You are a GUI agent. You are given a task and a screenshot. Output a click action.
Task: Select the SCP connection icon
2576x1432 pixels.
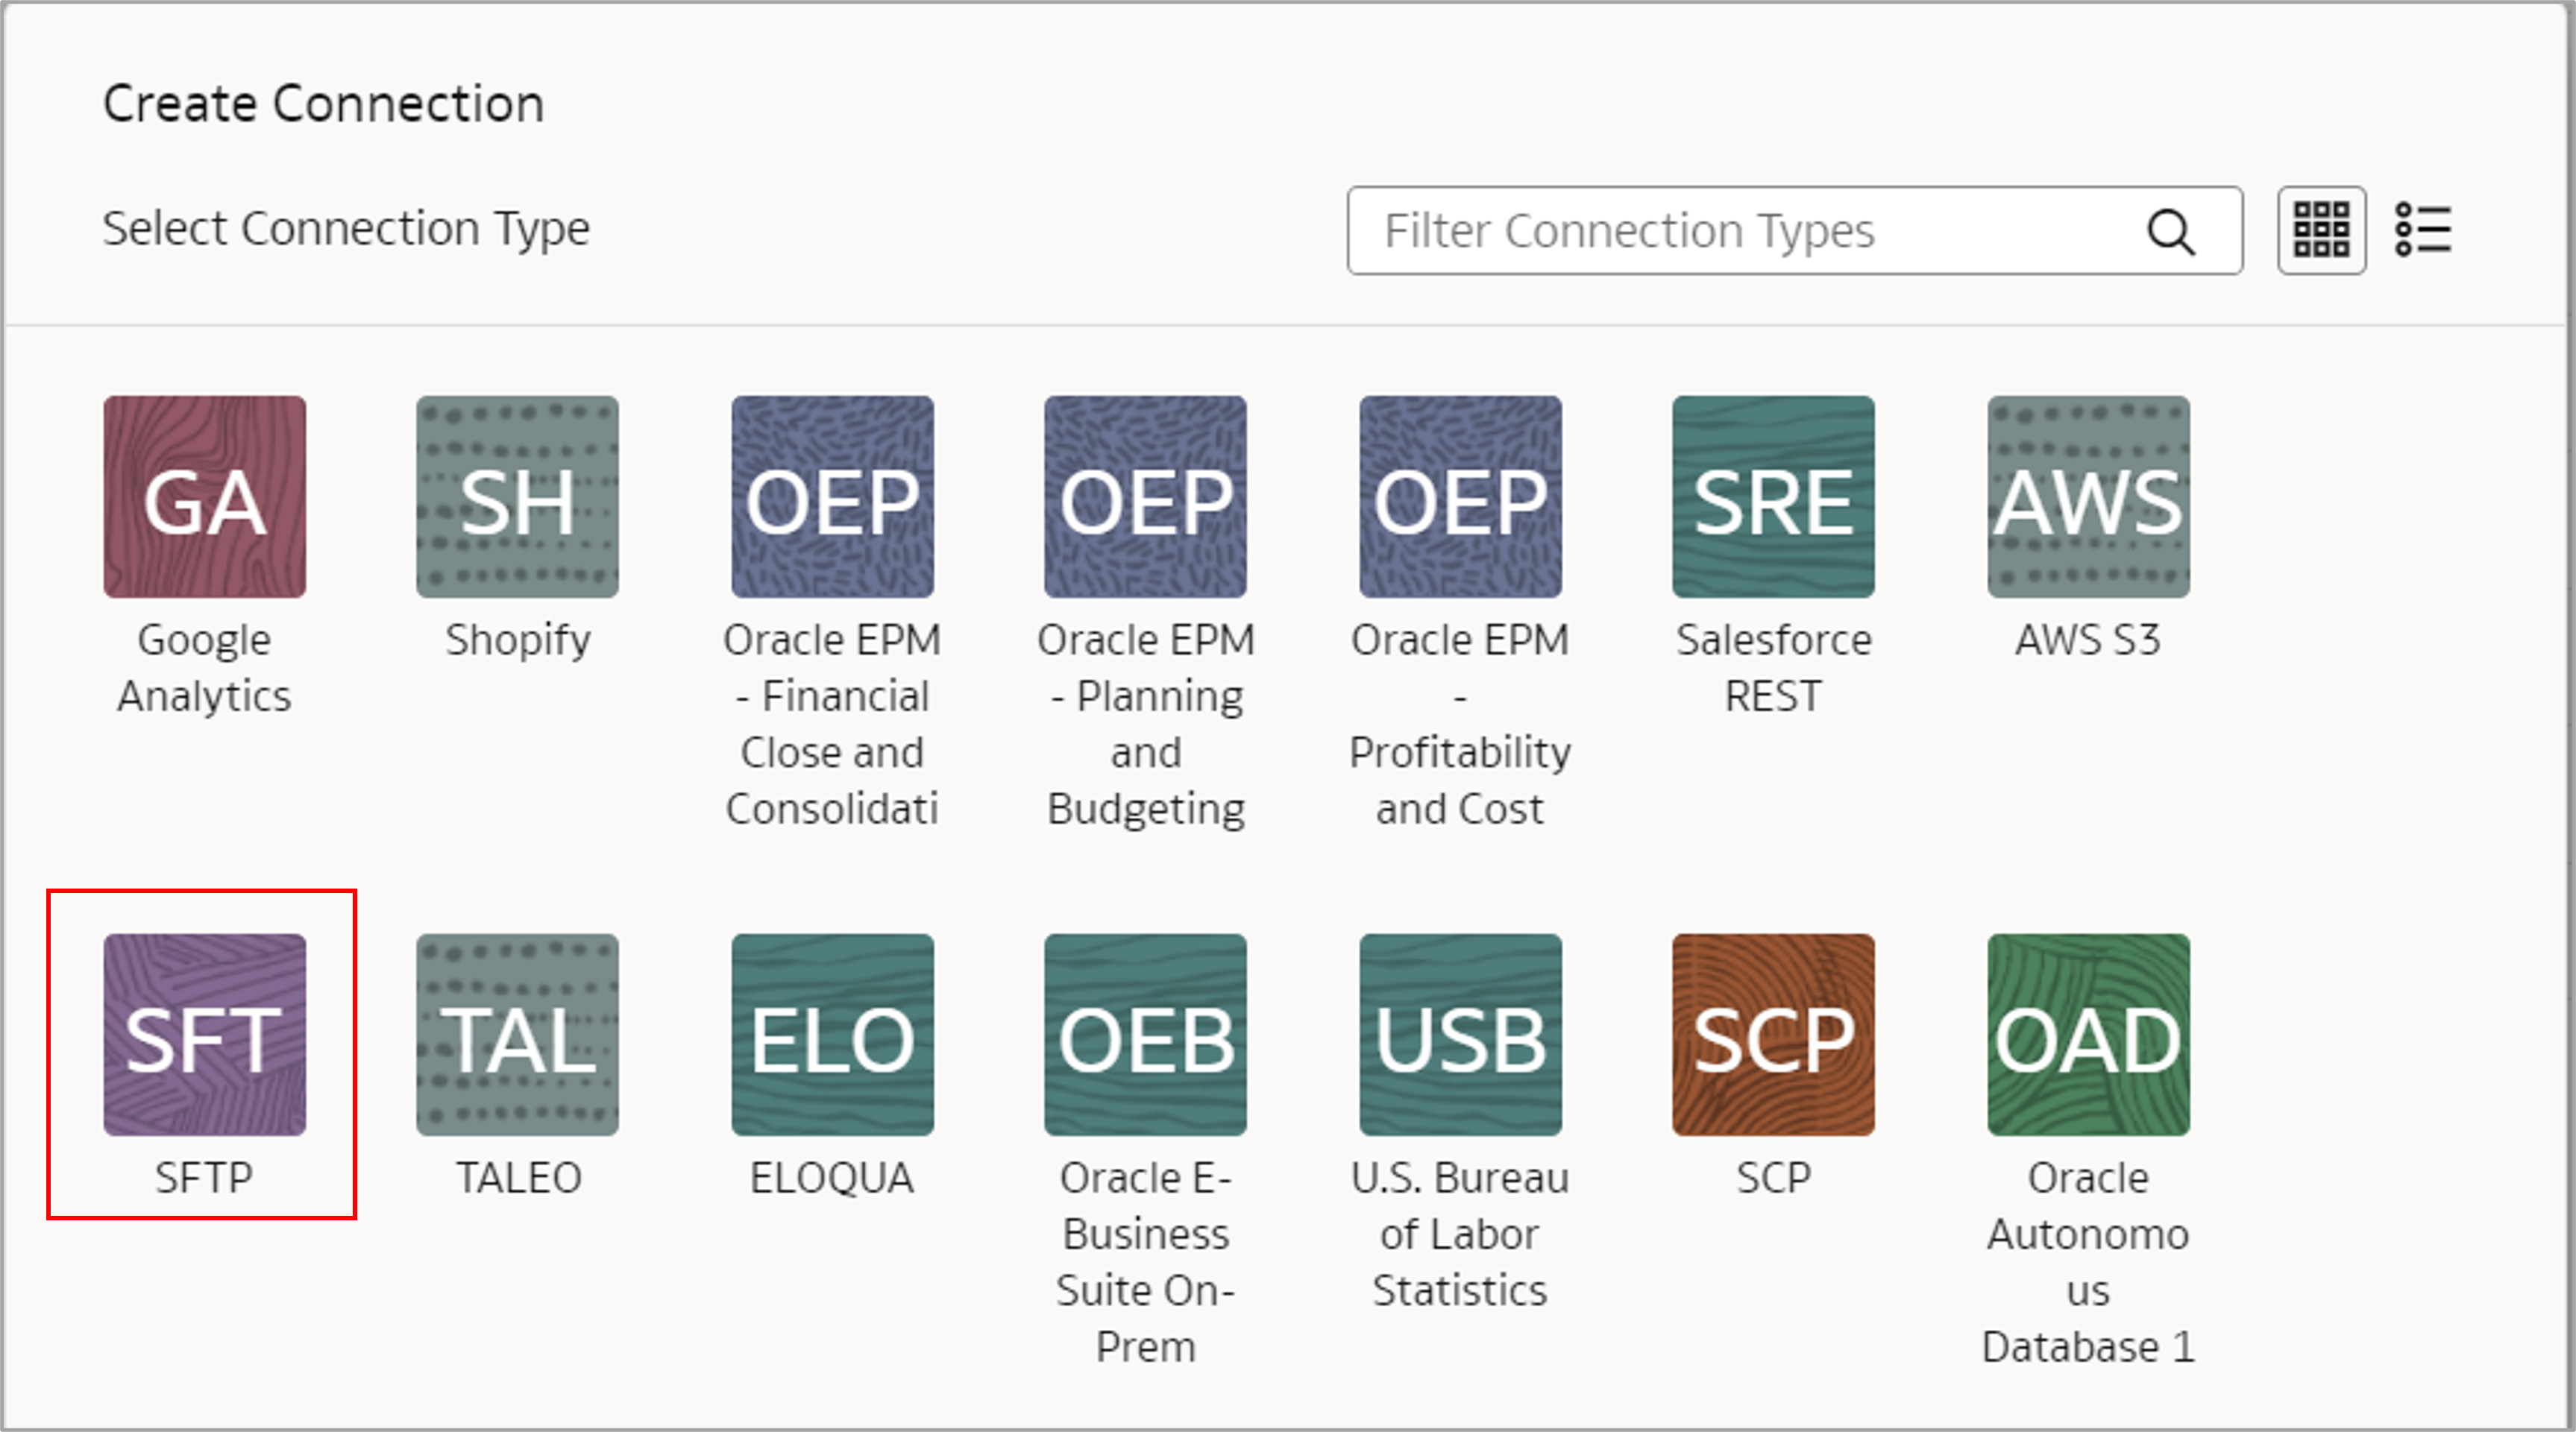pyautogui.click(x=1773, y=1037)
